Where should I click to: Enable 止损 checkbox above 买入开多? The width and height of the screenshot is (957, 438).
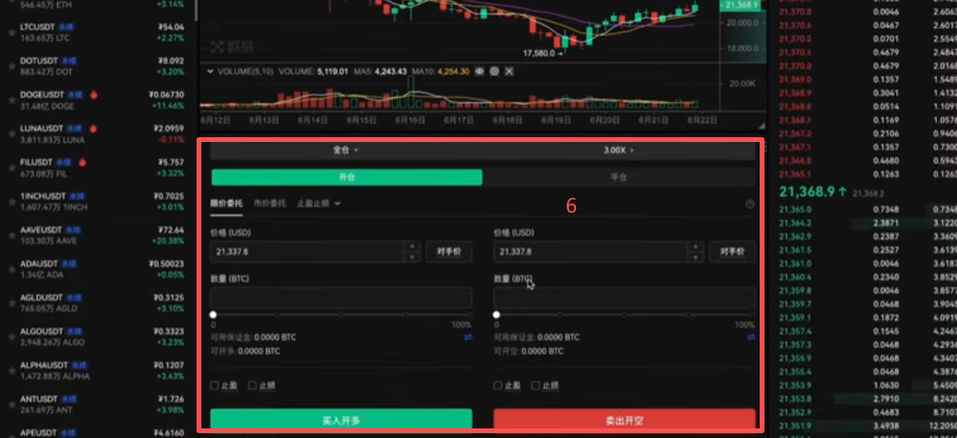click(x=252, y=386)
